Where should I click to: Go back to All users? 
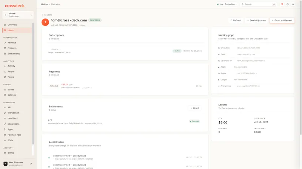47,15
